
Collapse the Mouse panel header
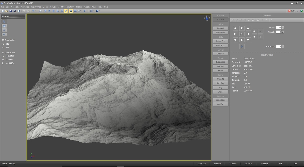tap(22, 16)
